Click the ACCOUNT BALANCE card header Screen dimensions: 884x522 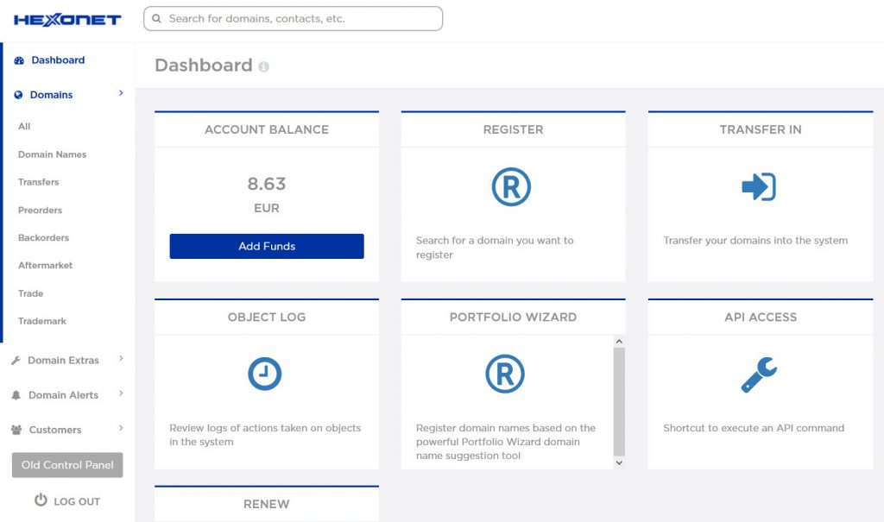[267, 129]
